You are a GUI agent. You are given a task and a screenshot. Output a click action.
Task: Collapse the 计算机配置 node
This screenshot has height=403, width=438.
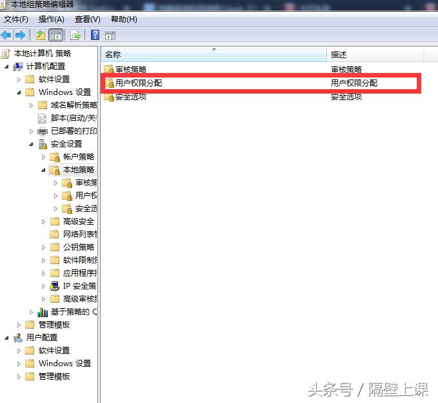(x=6, y=67)
